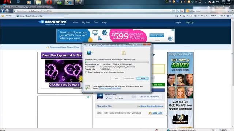Click the download progress bar
This screenshot has height=131, width=234.
(117, 62)
